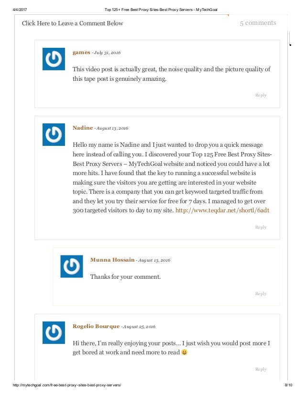Viewport: 305px width, 395px height.
Task: Click the 5 comments counter
Action: pos(258,23)
